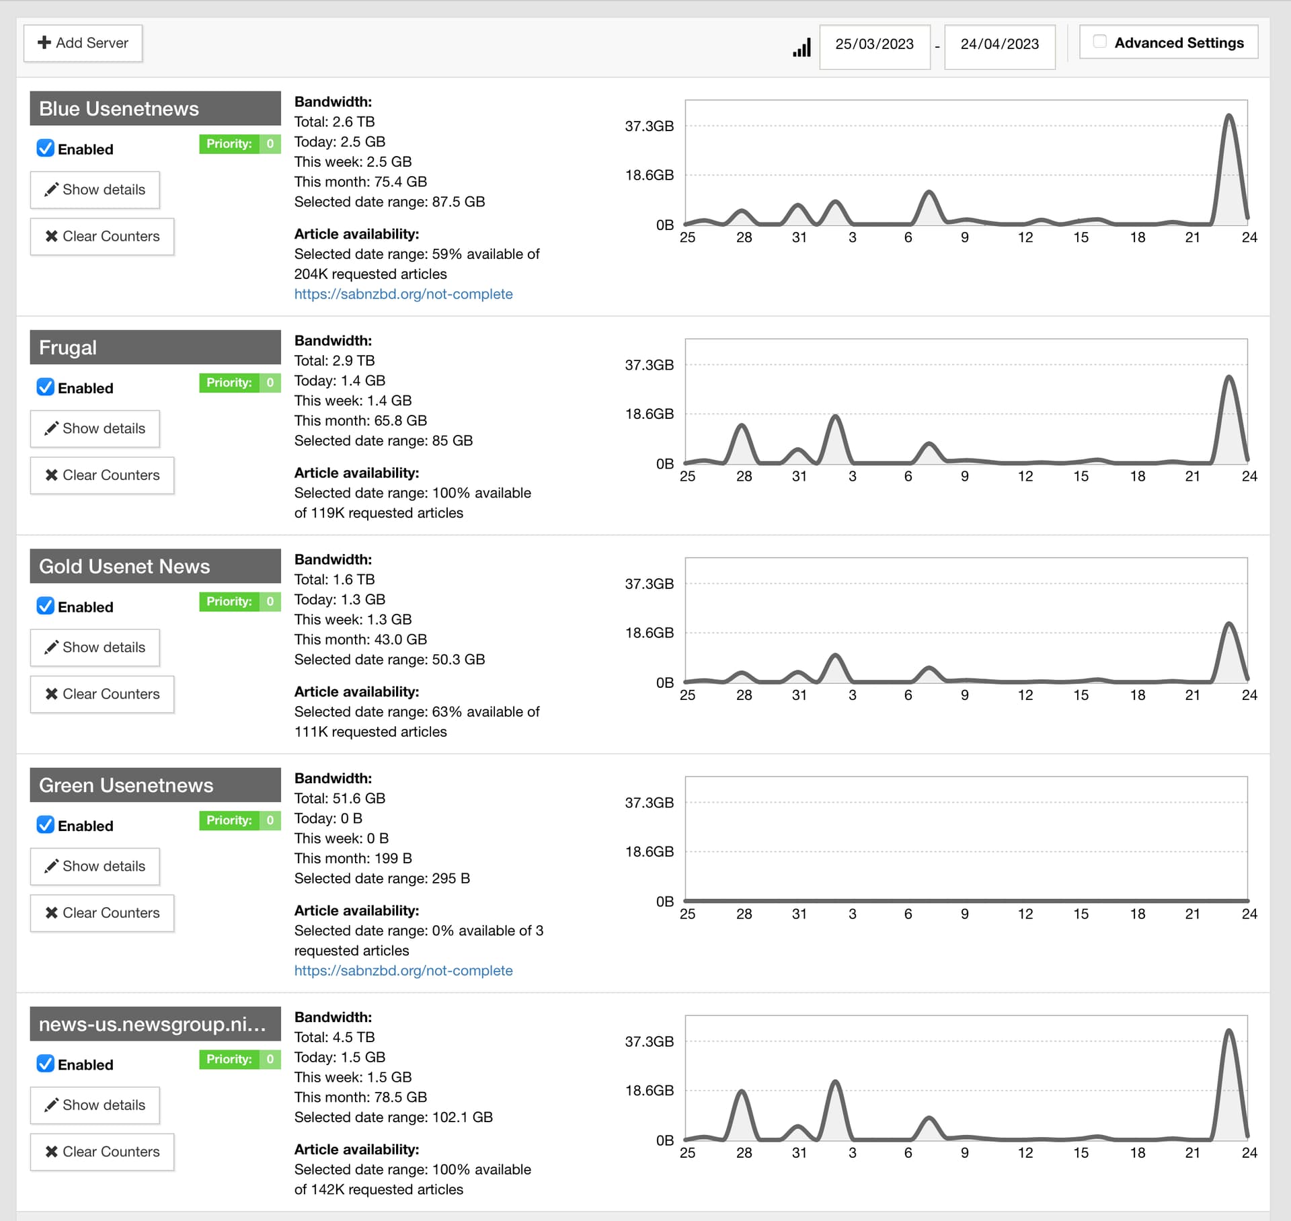This screenshot has width=1291, height=1221.
Task: Click the signal bars statistics icon
Action: click(801, 47)
